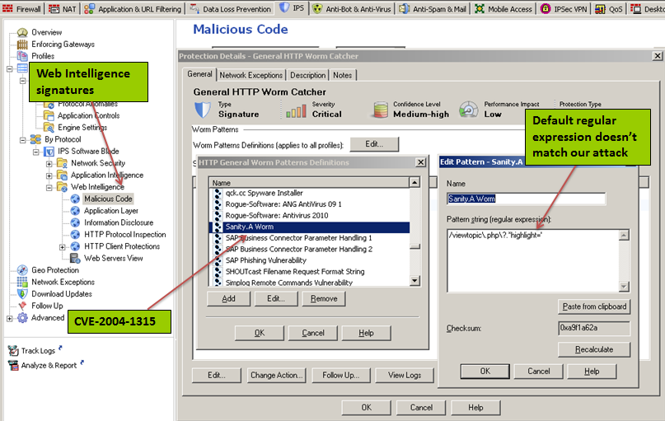Click the Recalculate checksum button
The width and height of the screenshot is (665, 421).
point(593,349)
